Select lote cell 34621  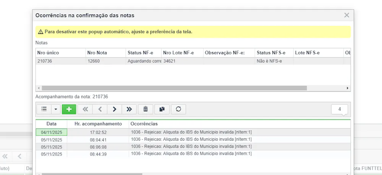182,61
